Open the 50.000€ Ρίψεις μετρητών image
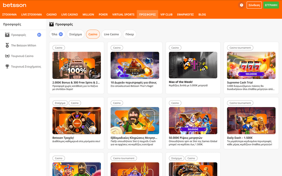The image size is (282, 176). (x=193, y=121)
